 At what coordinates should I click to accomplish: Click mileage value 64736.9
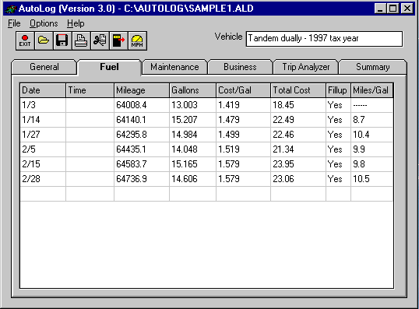[142, 179]
